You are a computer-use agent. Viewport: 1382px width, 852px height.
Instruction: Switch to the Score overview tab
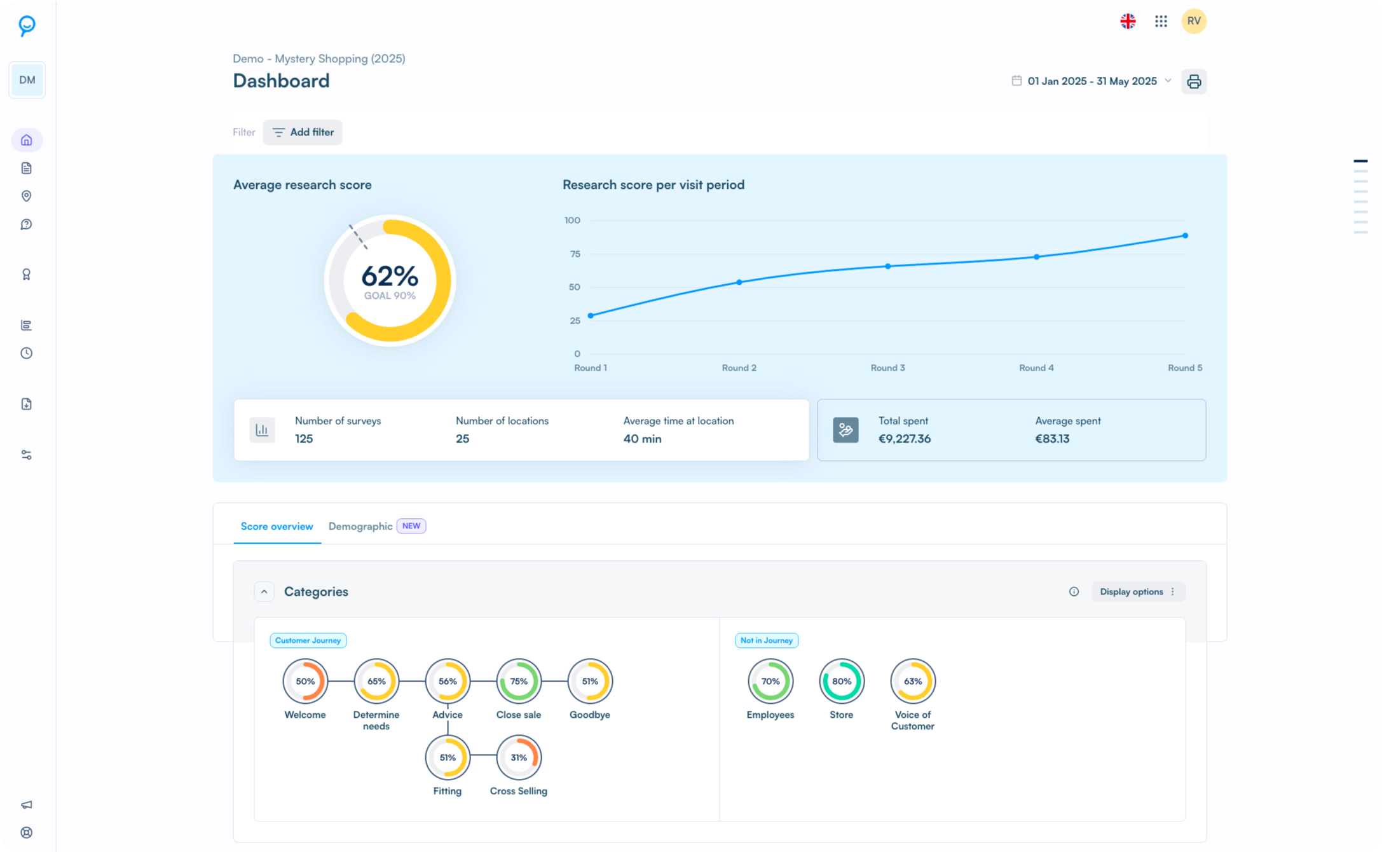(277, 526)
